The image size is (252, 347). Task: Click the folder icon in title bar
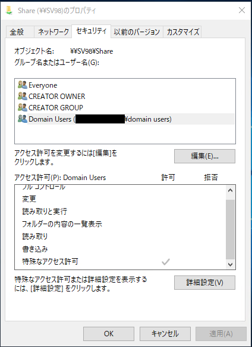pos(9,10)
